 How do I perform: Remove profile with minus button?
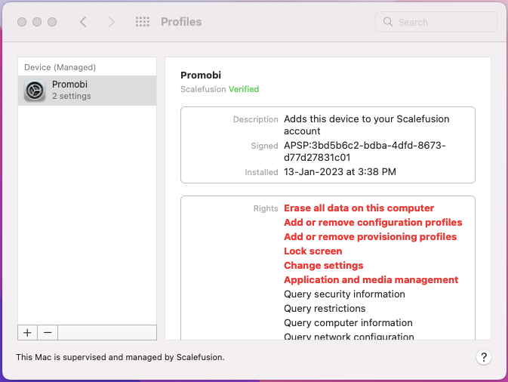pyautogui.click(x=48, y=333)
